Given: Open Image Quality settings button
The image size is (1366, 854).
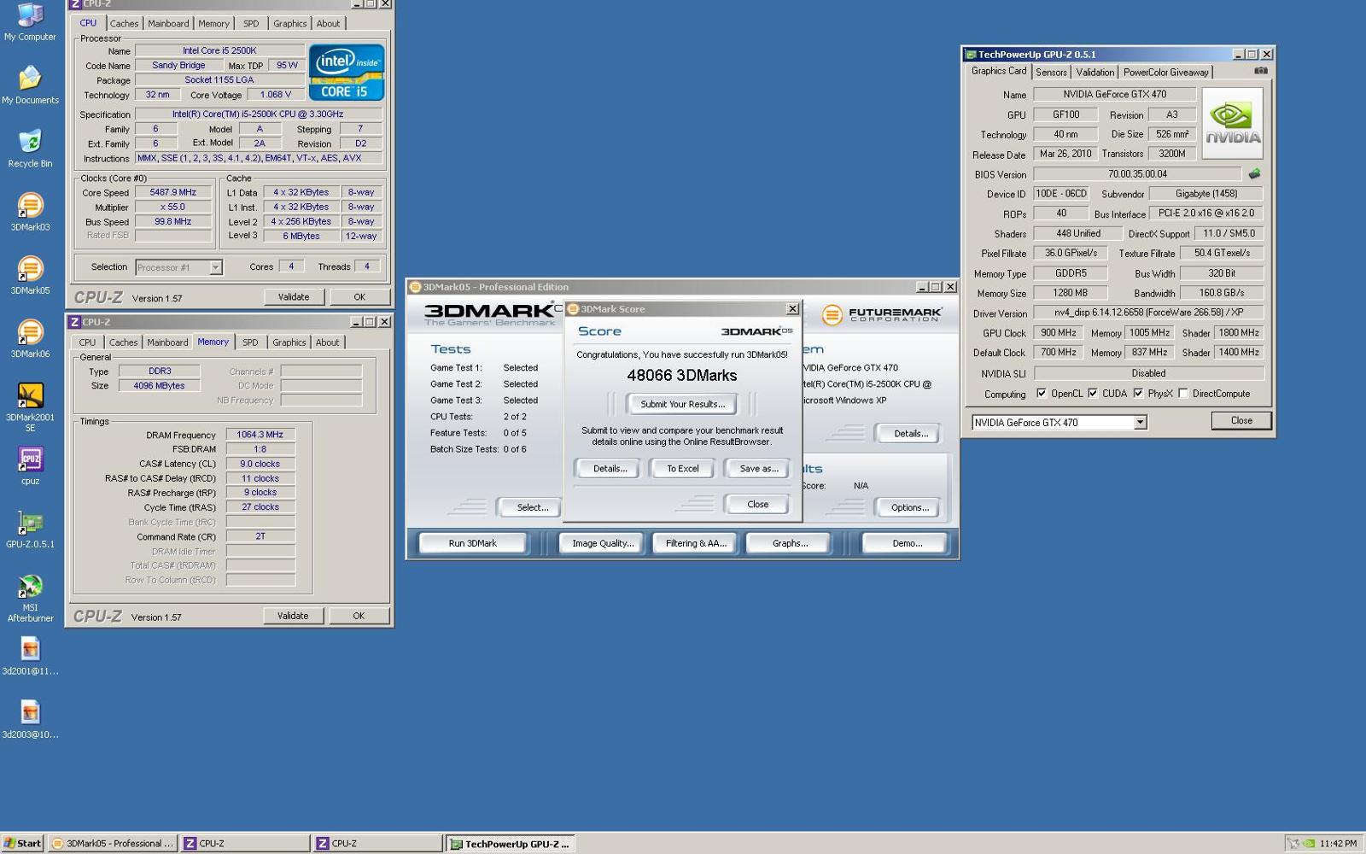Looking at the screenshot, I should (x=603, y=543).
